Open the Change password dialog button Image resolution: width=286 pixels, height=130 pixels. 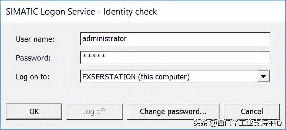[173, 112]
